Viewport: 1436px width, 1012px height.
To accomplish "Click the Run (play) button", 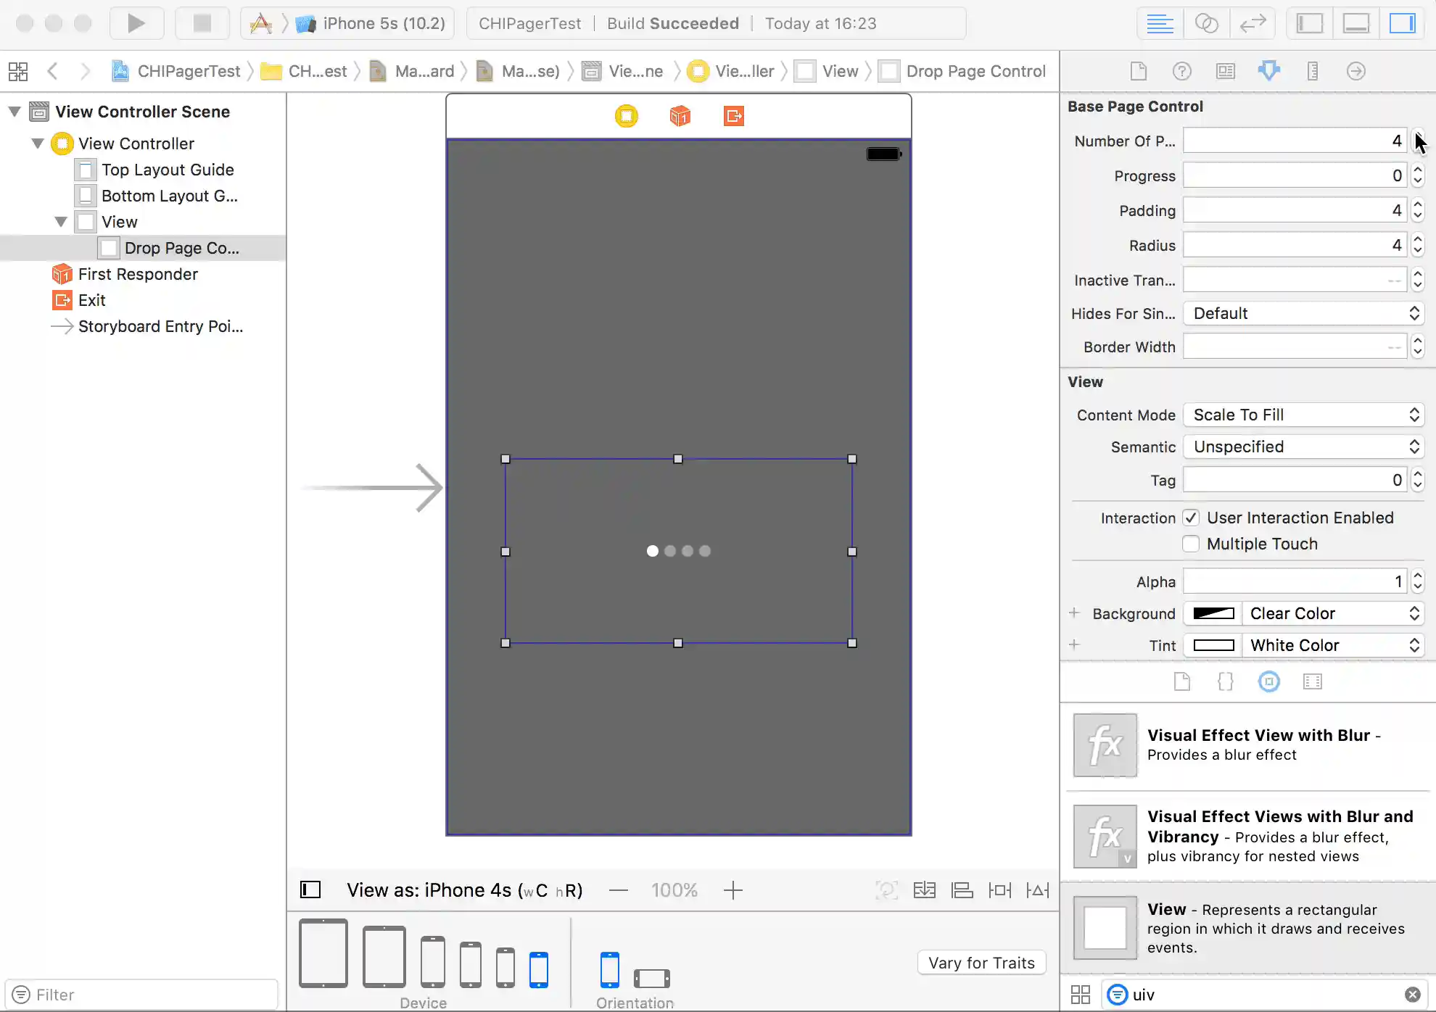I will pyautogui.click(x=136, y=23).
